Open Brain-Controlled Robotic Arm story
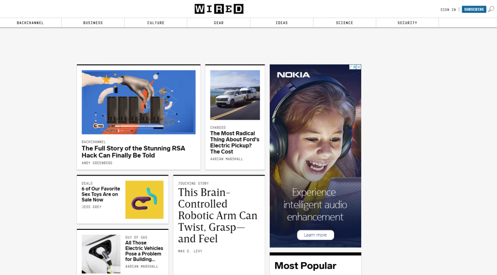 (x=218, y=216)
